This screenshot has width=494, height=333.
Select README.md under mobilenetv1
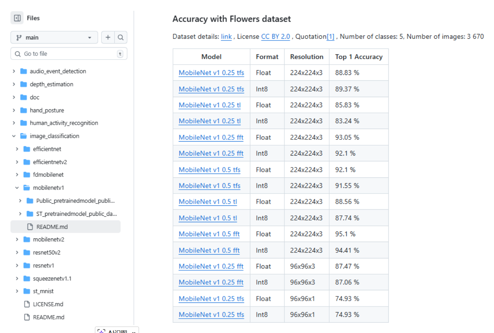click(x=52, y=227)
